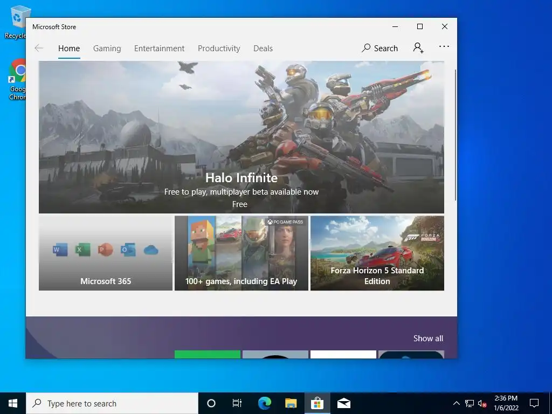The image size is (552, 414).
Task: Open the Windows Start menu
Action: (x=13, y=403)
